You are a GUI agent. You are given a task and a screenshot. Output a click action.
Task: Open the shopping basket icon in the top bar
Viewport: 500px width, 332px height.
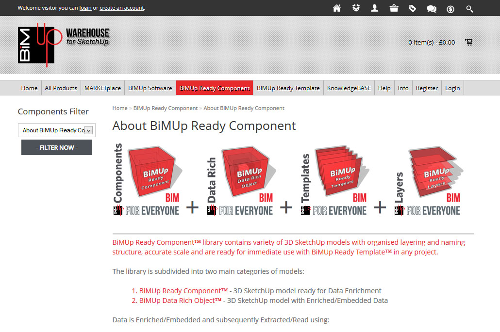394,8
